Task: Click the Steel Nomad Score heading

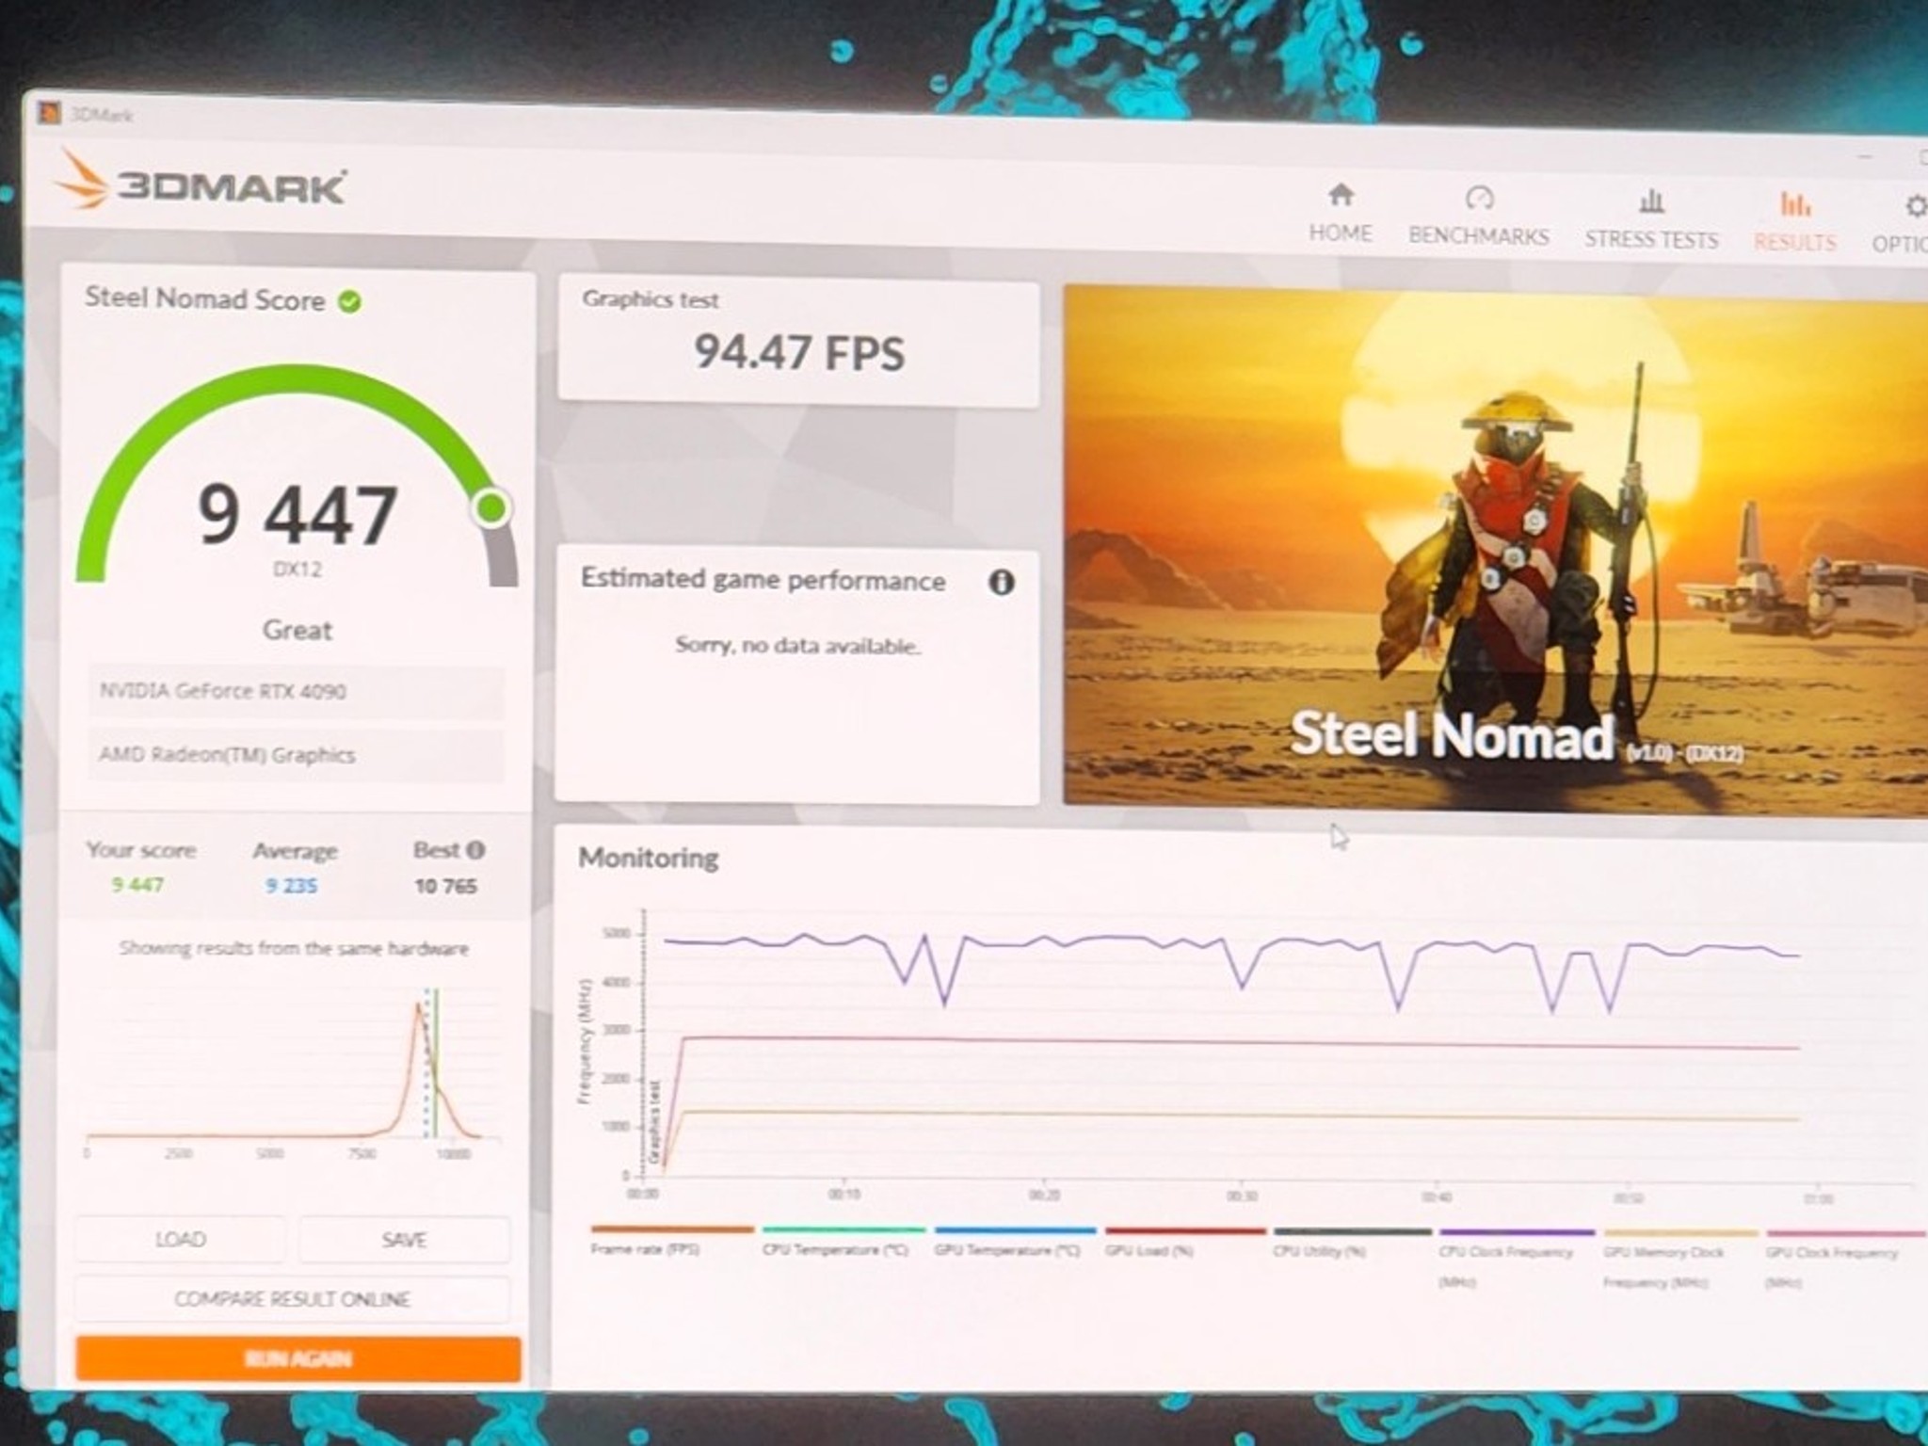Action: (204, 298)
